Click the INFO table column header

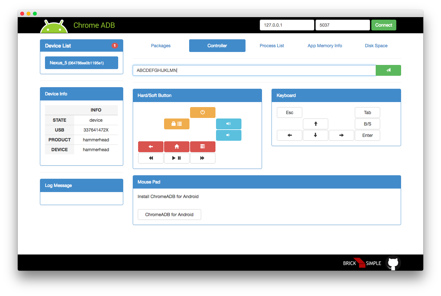[96, 110]
